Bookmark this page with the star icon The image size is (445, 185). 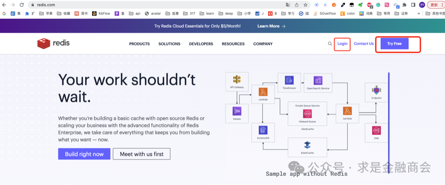pyautogui.click(x=306, y=5)
